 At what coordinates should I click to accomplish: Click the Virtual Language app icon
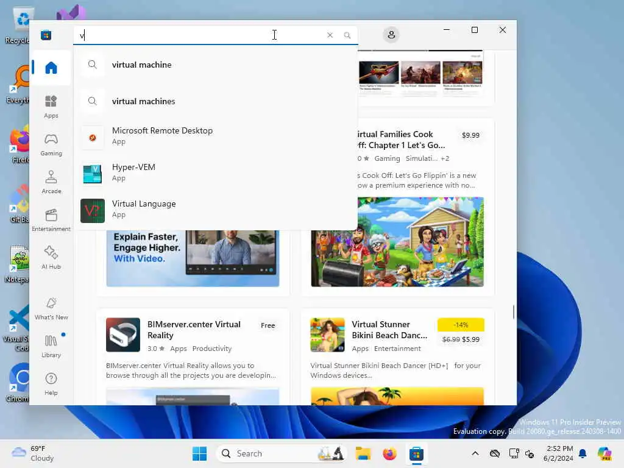coord(93,210)
